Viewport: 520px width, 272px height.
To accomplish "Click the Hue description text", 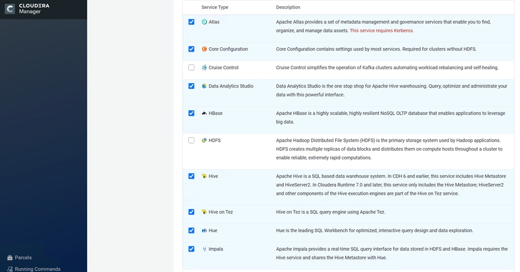I will 374,230.
